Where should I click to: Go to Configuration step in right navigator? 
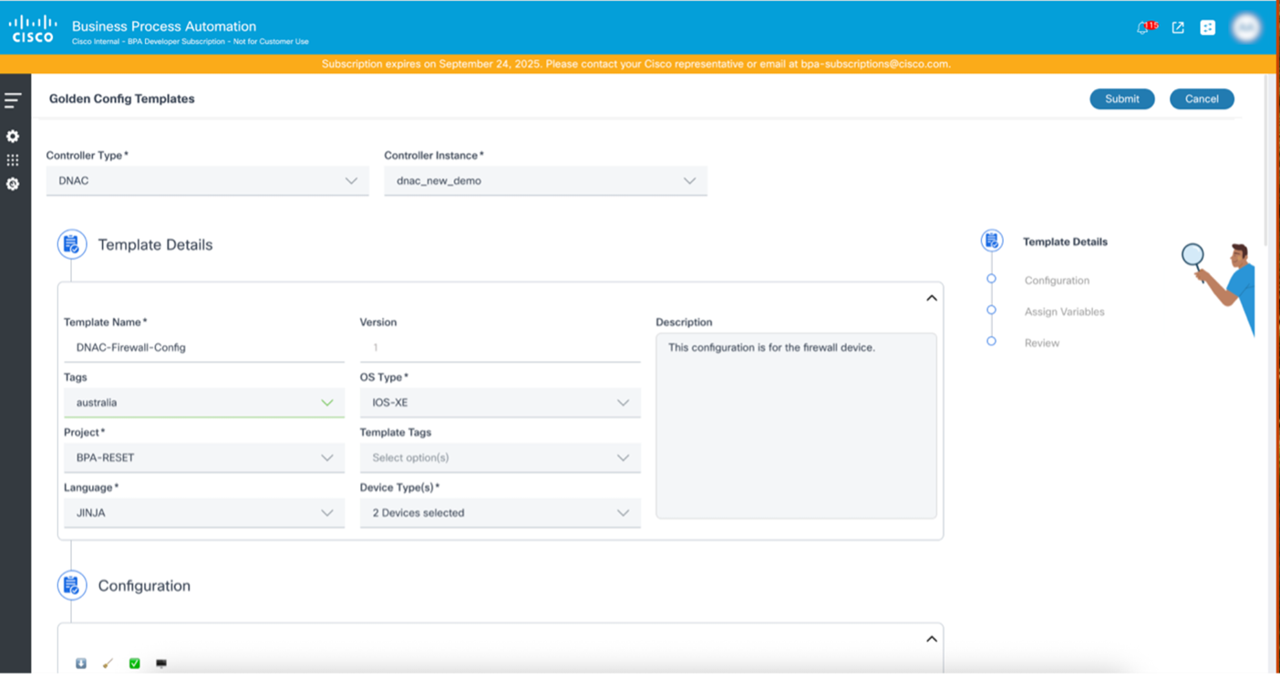1057,281
